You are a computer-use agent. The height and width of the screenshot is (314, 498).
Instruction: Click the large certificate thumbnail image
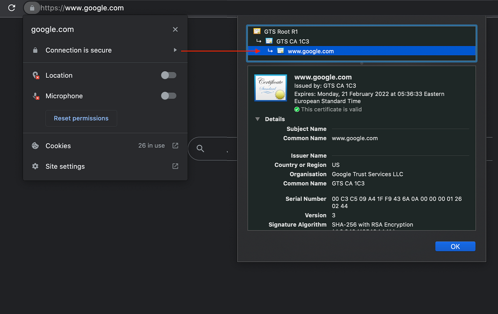(x=271, y=88)
